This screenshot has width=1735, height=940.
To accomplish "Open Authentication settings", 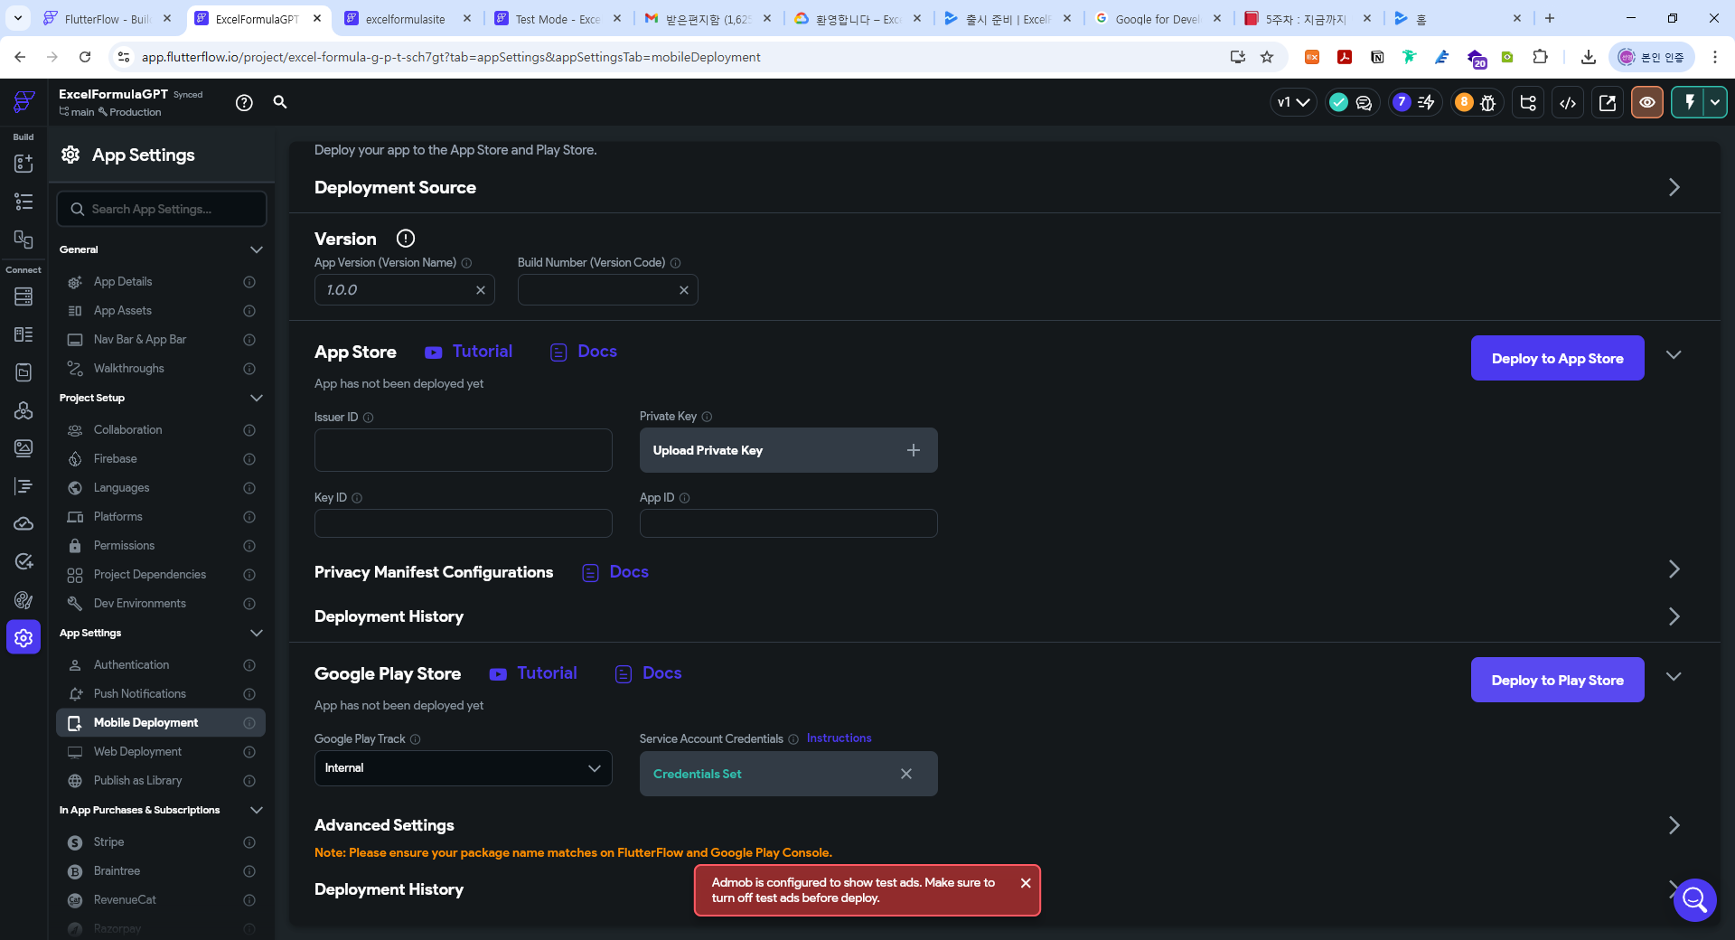I will pyautogui.click(x=161, y=665).
